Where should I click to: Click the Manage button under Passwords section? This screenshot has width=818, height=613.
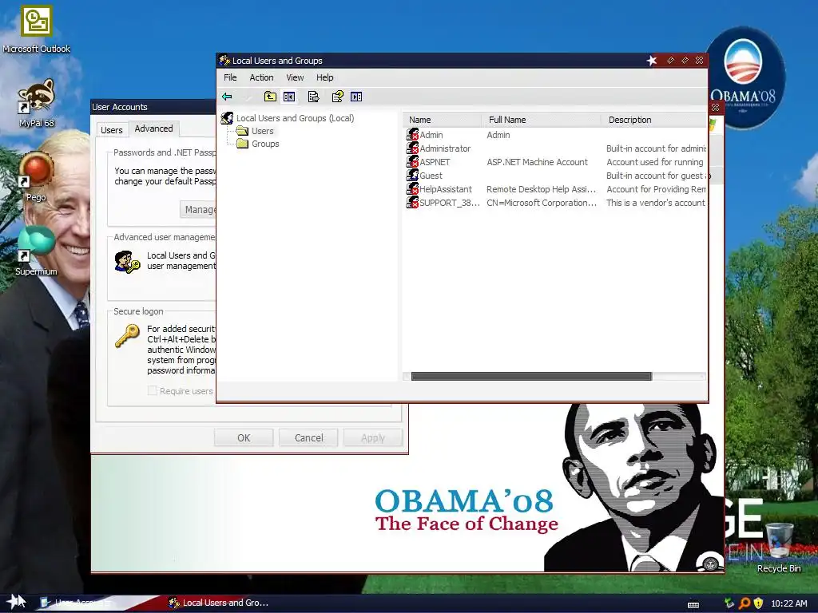pyautogui.click(x=198, y=210)
